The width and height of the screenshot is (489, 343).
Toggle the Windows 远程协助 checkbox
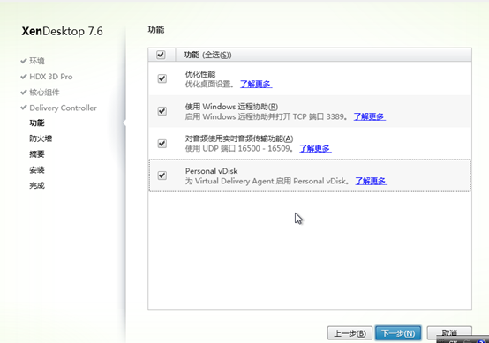click(162, 111)
